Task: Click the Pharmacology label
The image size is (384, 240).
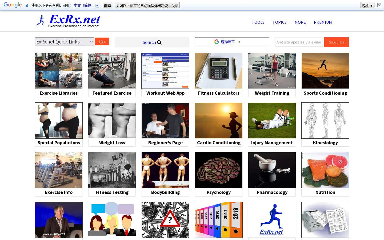Action: (272, 192)
